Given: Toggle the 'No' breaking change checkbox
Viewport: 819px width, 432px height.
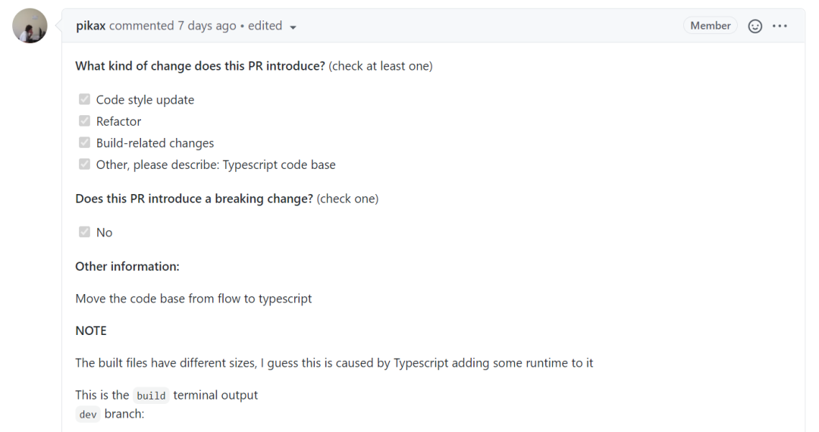Looking at the screenshot, I should pyautogui.click(x=84, y=232).
